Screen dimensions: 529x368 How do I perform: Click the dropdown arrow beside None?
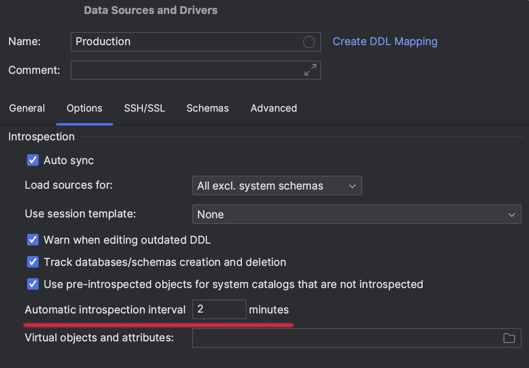point(511,215)
